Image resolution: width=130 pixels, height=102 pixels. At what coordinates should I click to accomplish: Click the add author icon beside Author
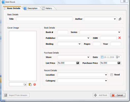[x=120, y=19]
